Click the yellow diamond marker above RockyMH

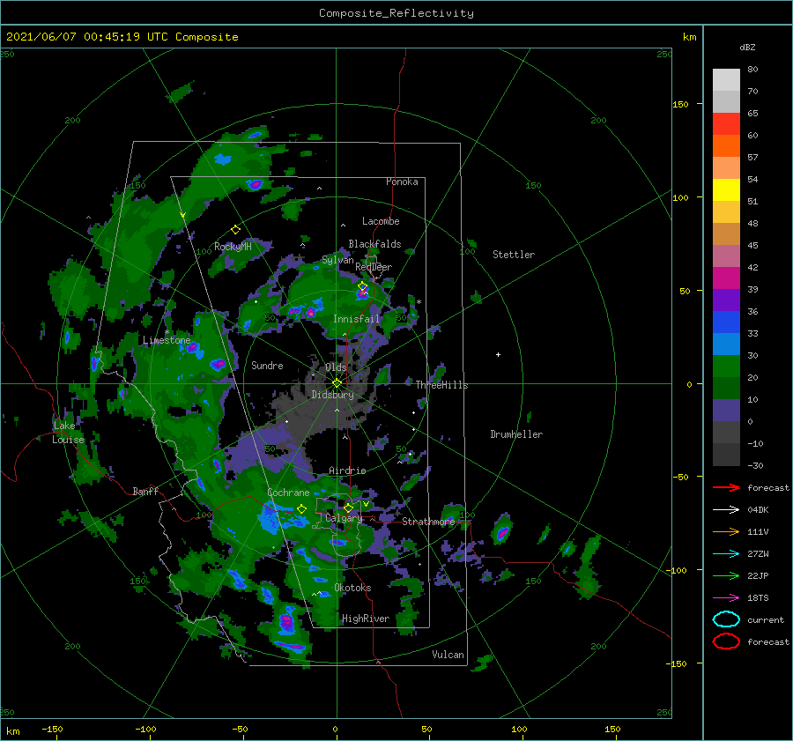point(235,230)
